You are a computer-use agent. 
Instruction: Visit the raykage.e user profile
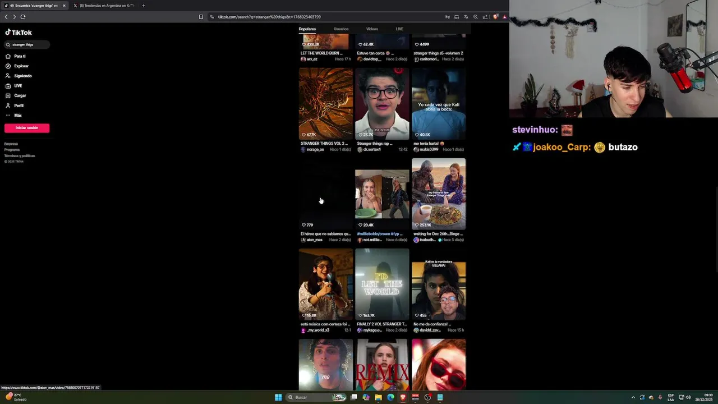(370, 330)
